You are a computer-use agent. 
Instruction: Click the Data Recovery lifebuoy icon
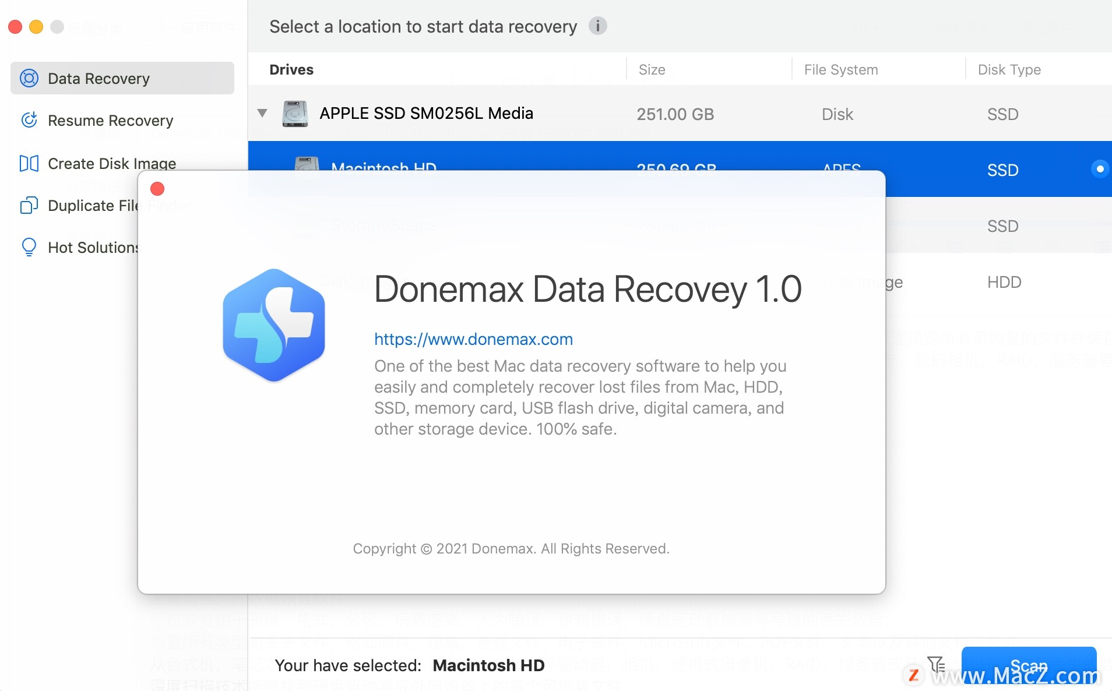point(29,78)
